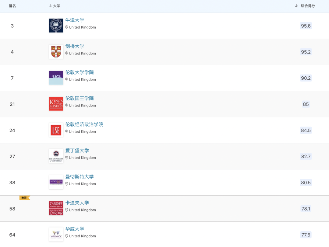Click United Kingdom under 华威大学
The image size is (329, 247).
pyautogui.click(x=82, y=236)
